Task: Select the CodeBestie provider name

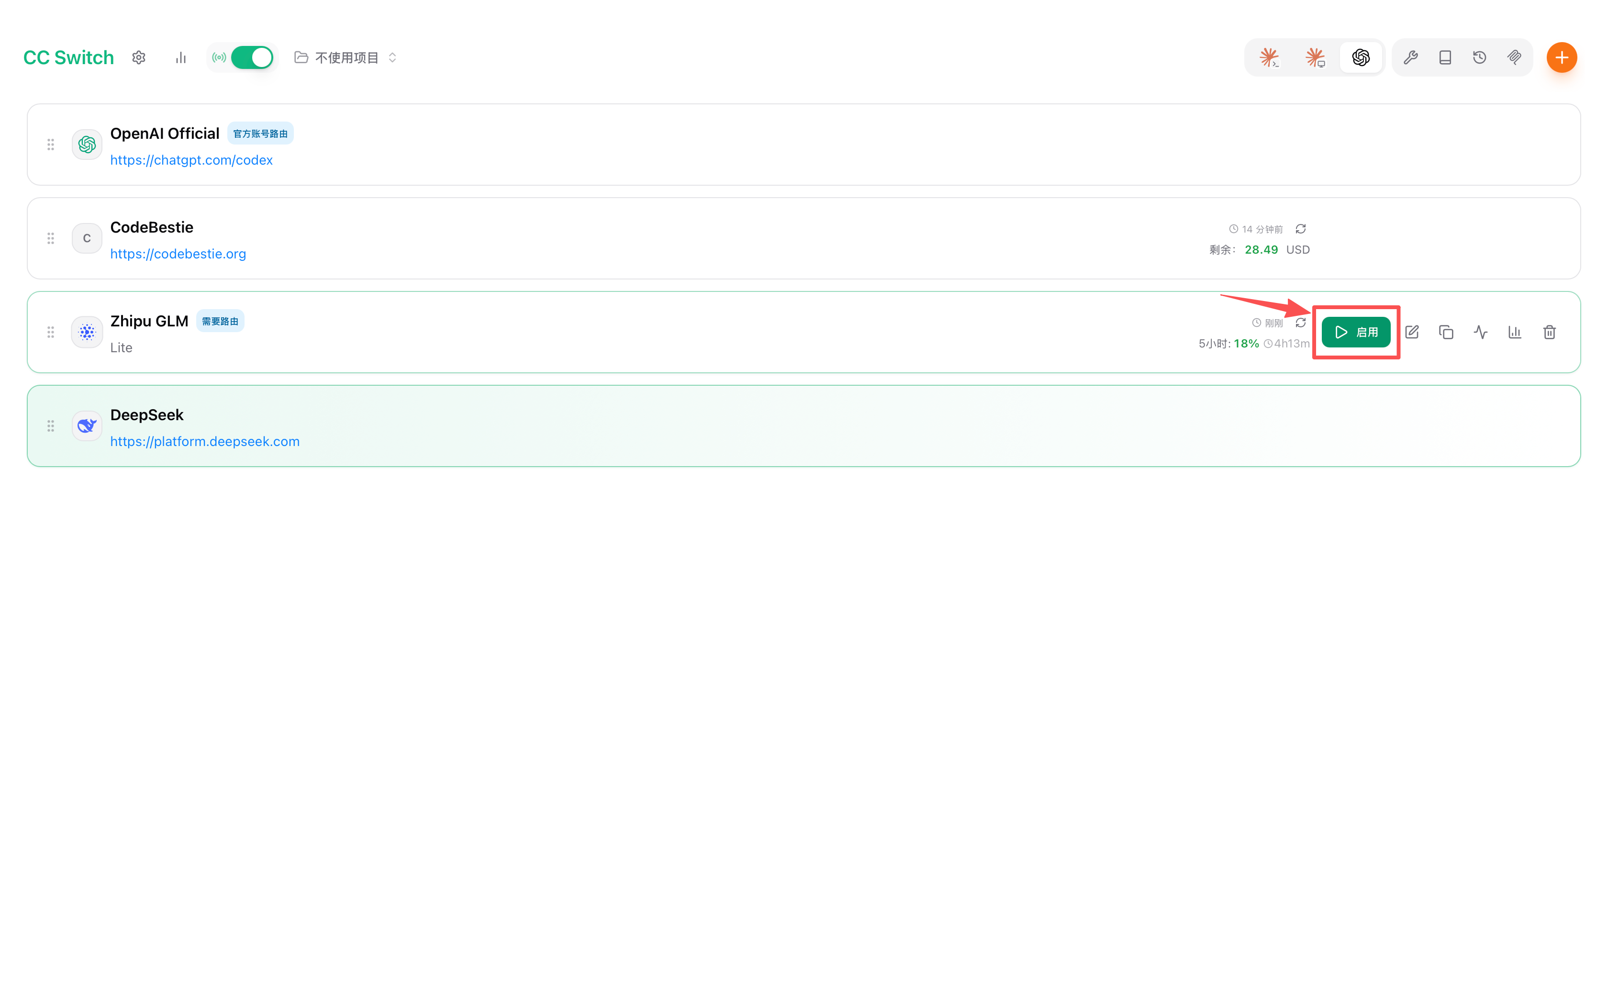Action: coord(152,227)
